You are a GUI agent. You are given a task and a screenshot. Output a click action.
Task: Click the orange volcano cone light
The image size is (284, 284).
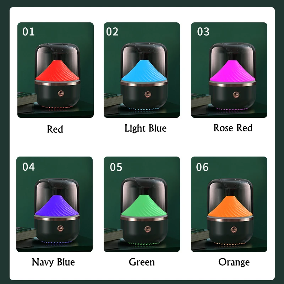(x=230, y=206)
